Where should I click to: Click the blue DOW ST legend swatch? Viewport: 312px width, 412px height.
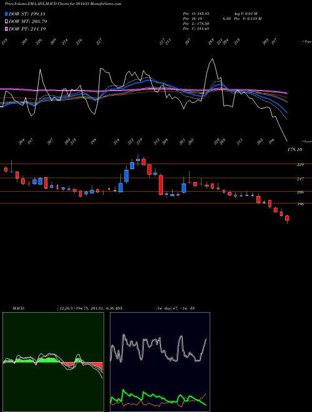(6, 14)
